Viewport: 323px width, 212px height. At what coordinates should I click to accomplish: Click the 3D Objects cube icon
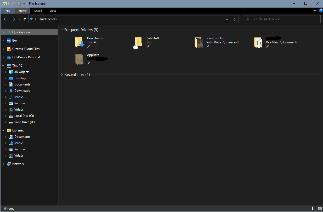(11, 72)
